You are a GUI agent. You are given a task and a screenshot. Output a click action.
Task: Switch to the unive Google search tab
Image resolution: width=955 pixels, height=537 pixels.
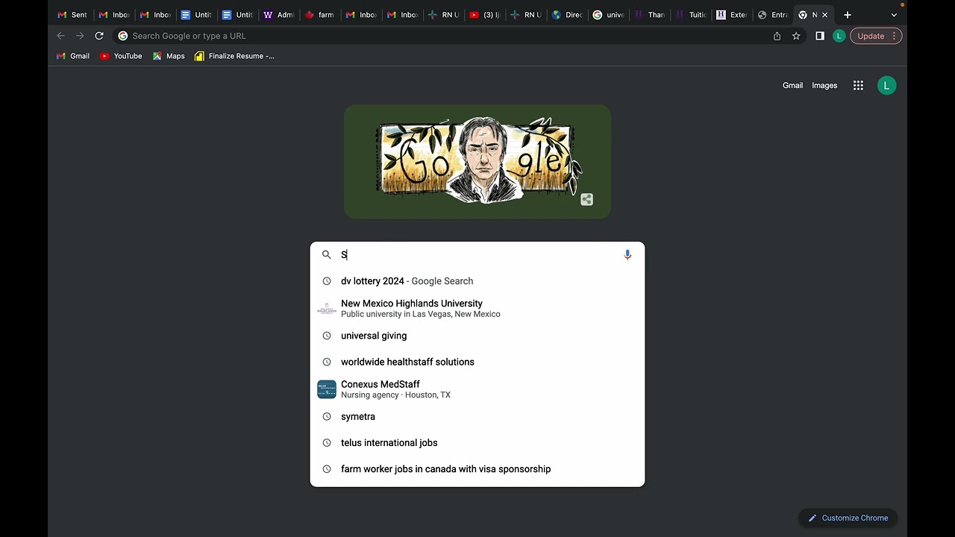[608, 15]
